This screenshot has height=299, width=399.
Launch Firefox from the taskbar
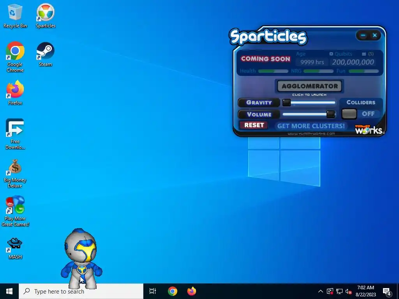click(192, 291)
